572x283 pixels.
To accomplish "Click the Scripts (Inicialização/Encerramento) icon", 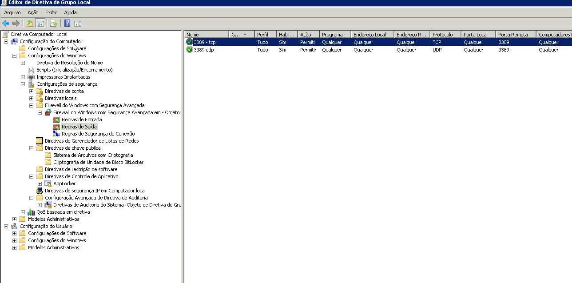I will point(31,70).
